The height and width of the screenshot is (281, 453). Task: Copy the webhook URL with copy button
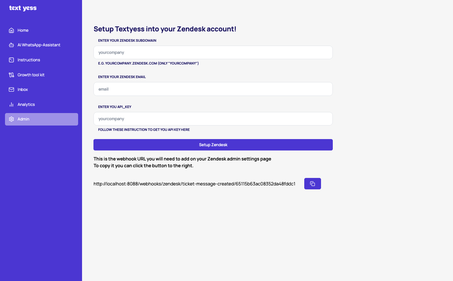coord(312,184)
